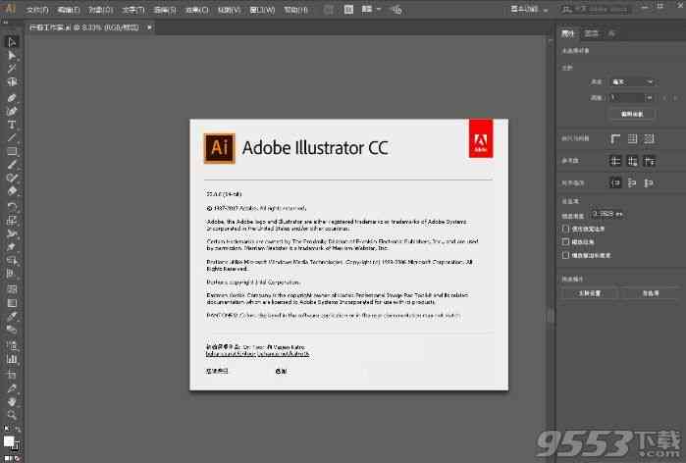Select the Column Graph tool
The image size is (686, 463).
click(x=12, y=359)
